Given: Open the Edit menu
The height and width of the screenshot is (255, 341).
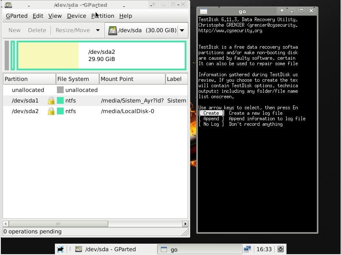Looking at the screenshot, I should (38, 16).
